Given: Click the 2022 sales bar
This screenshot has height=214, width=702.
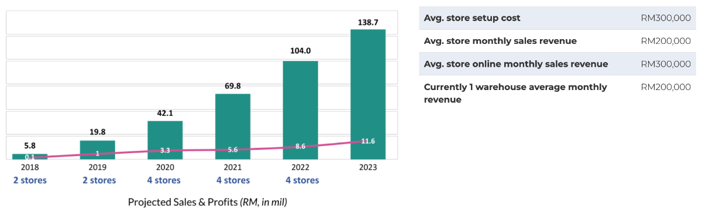Looking at the screenshot, I should point(300,110).
